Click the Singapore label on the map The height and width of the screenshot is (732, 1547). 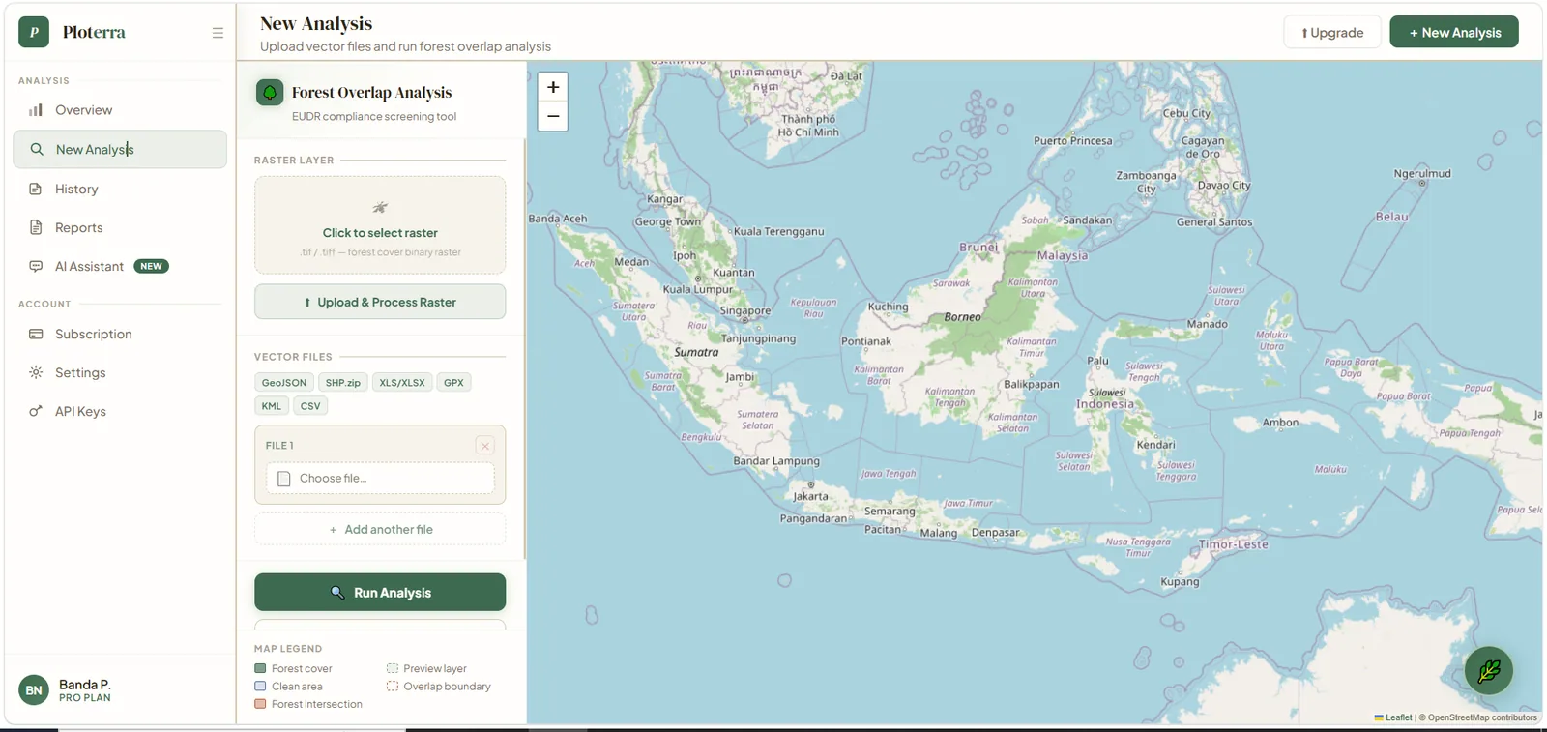[x=745, y=311]
